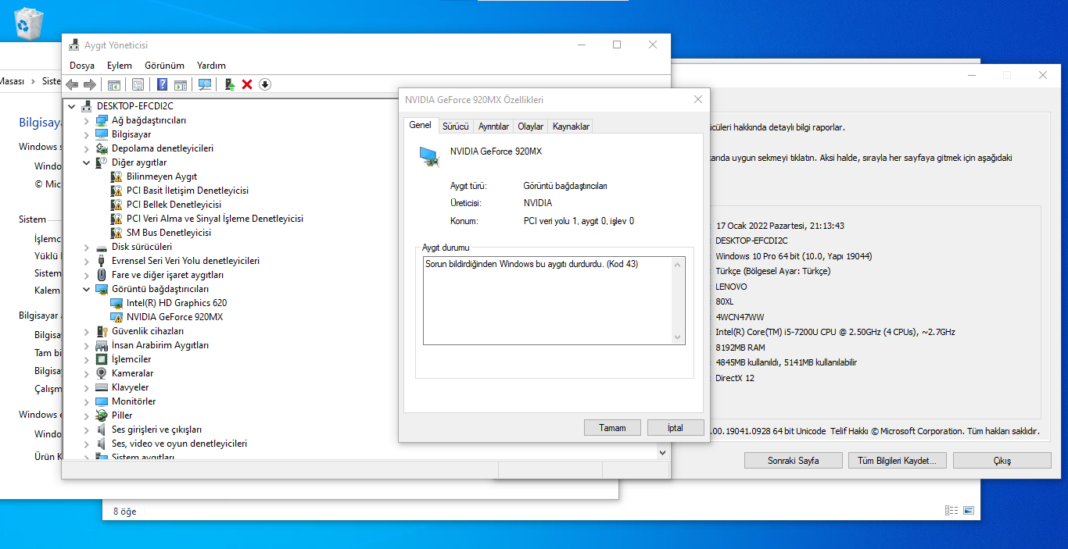Viewport: 1068px width, 549px height.
Task: Click the Kameralar category icon
Action: pyautogui.click(x=102, y=373)
